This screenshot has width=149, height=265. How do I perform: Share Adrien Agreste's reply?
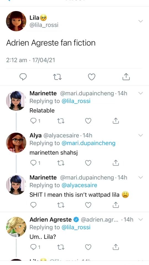[116, 247]
